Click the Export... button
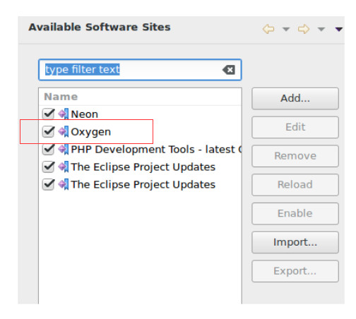Screen dimensions: 356x319 pyautogui.click(x=295, y=271)
